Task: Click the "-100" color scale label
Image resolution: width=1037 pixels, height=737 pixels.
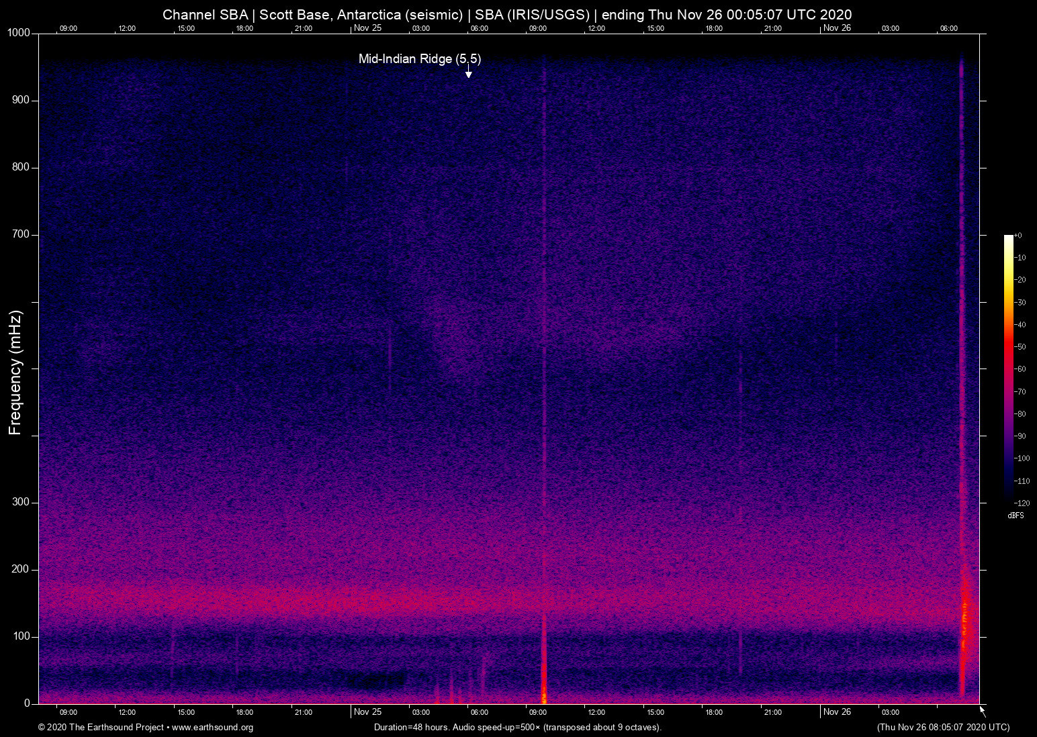Action: 1022,458
